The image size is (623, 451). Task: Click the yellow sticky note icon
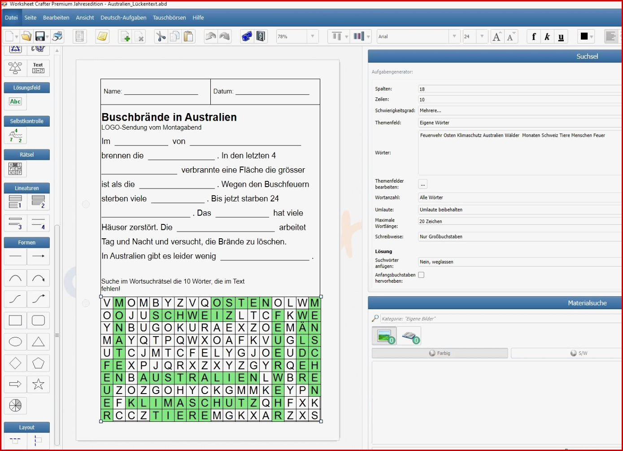pyautogui.click(x=102, y=36)
